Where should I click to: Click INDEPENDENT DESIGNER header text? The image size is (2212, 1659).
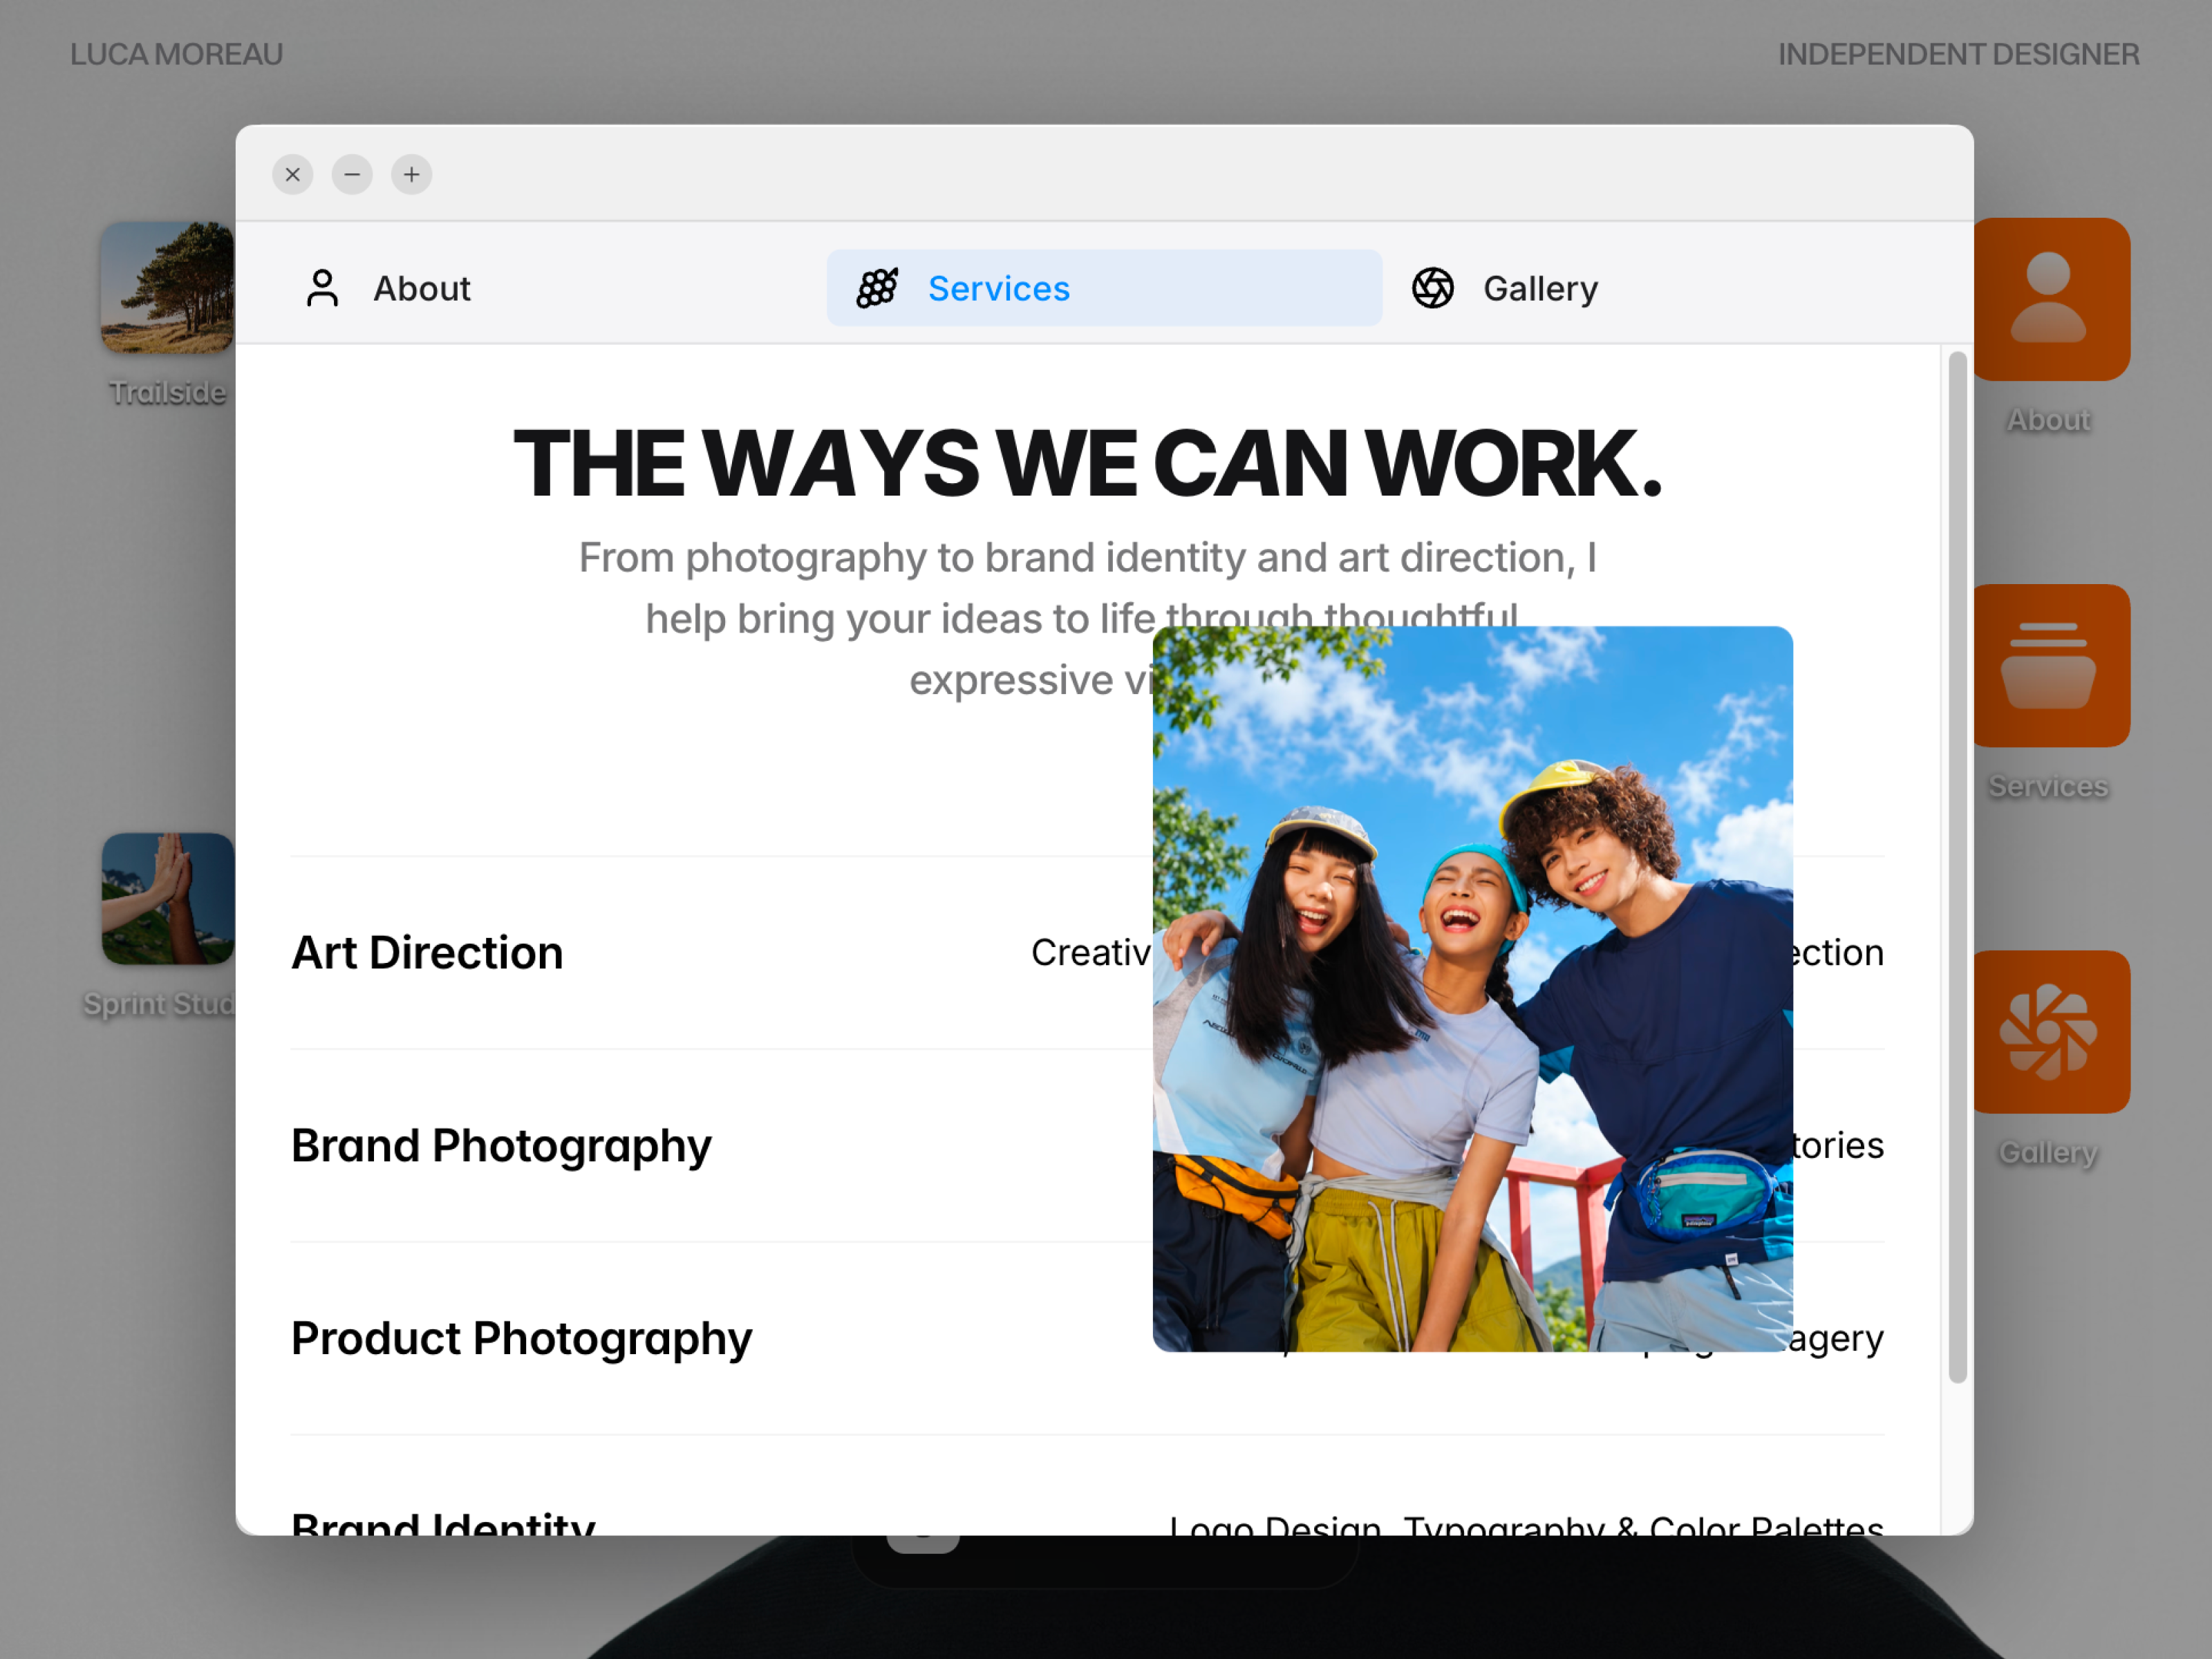(x=1958, y=54)
